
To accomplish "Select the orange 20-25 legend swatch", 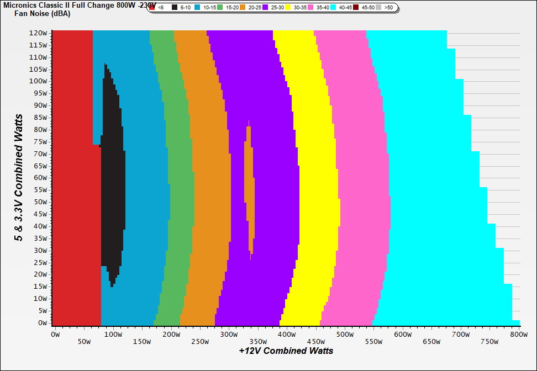I will pos(243,8).
